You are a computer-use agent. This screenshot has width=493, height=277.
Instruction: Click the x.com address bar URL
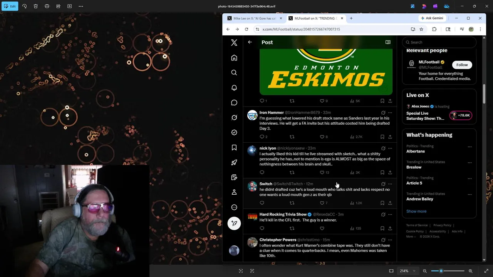301,29
